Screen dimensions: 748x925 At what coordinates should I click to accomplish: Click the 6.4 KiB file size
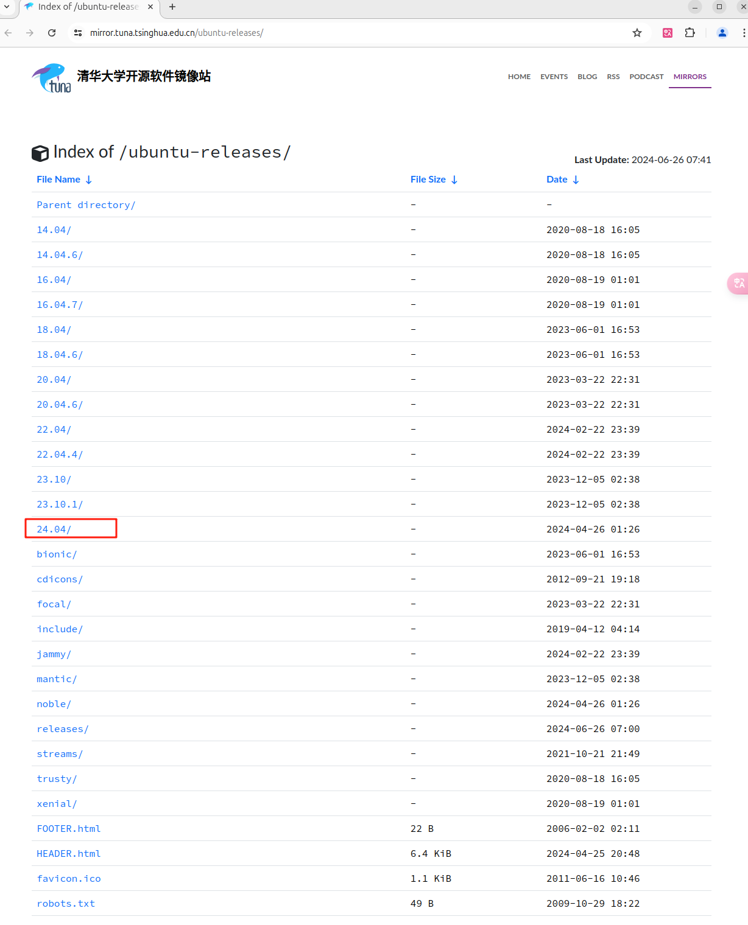click(x=431, y=854)
